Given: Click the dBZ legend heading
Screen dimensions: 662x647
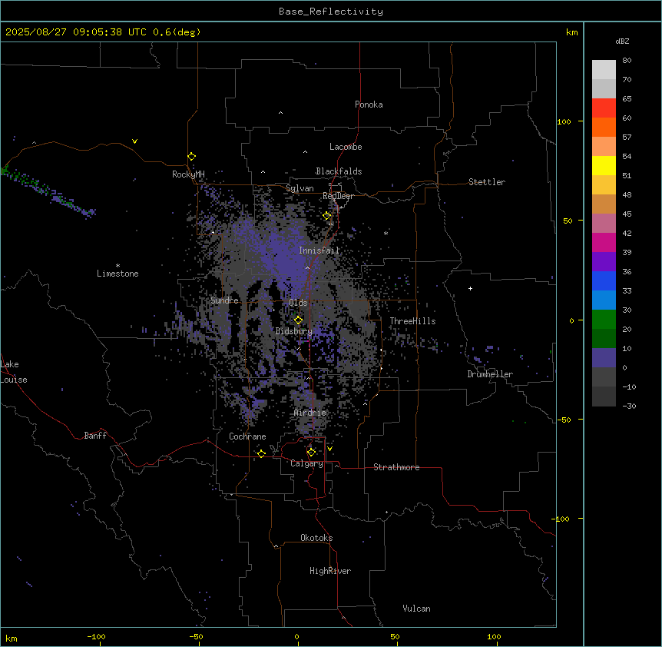Looking at the screenshot, I should tap(622, 41).
